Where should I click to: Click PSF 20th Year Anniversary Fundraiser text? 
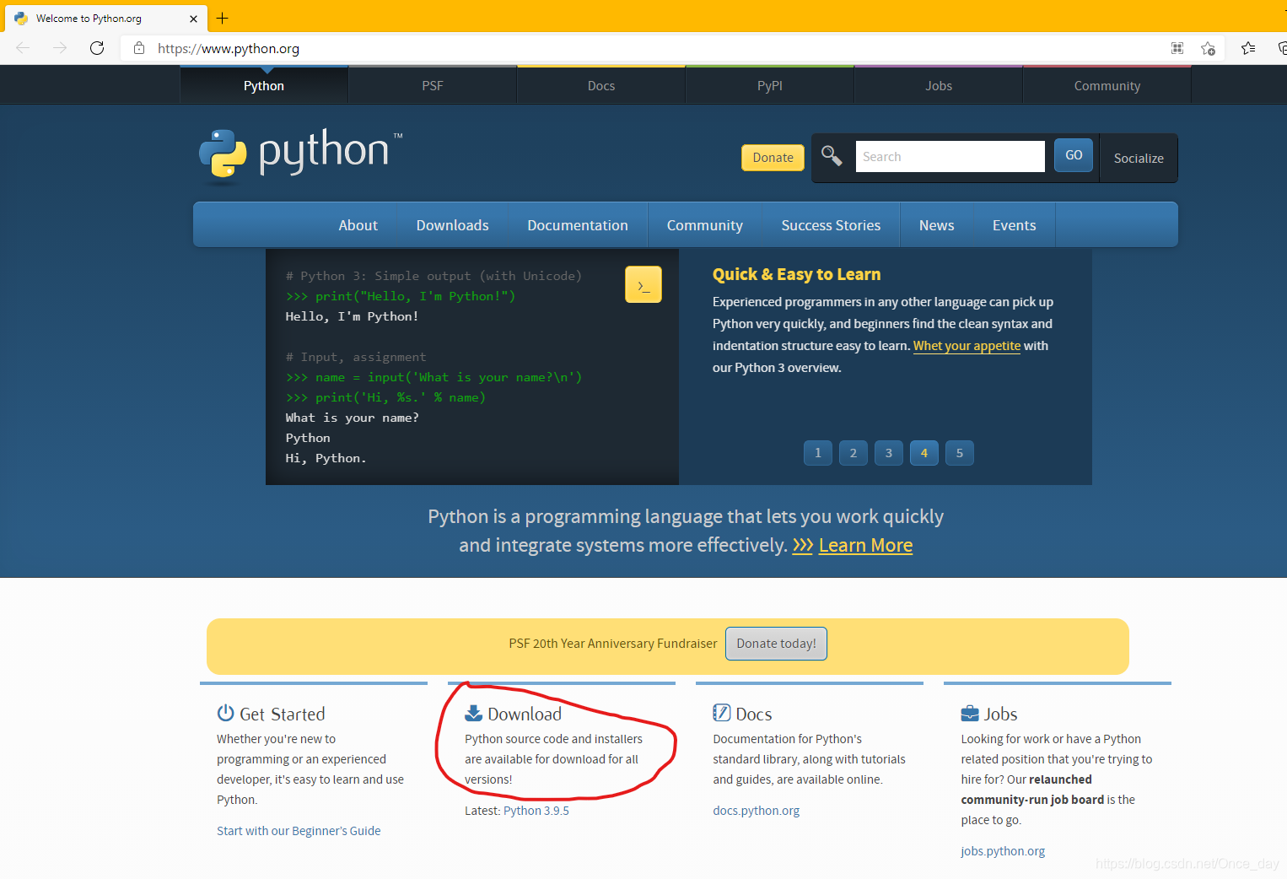tap(613, 644)
